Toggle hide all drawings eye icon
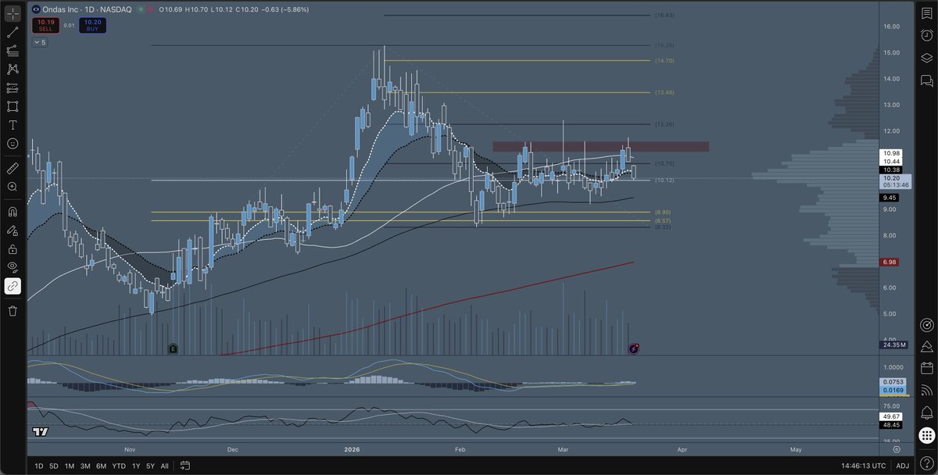 click(x=13, y=267)
